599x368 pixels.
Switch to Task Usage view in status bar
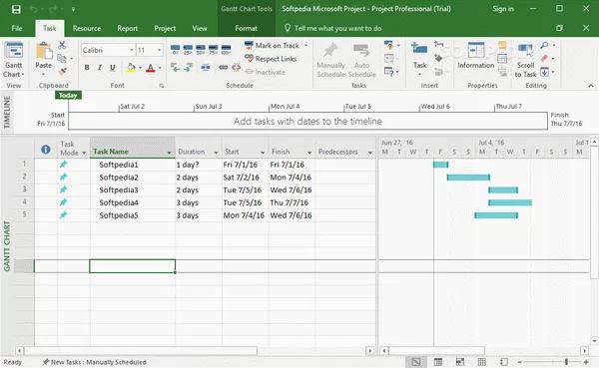pos(438,361)
